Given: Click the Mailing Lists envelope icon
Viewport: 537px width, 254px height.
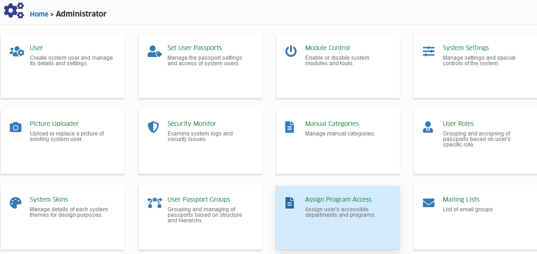Looking at the screenshot, I should click(x=428, y=203).
